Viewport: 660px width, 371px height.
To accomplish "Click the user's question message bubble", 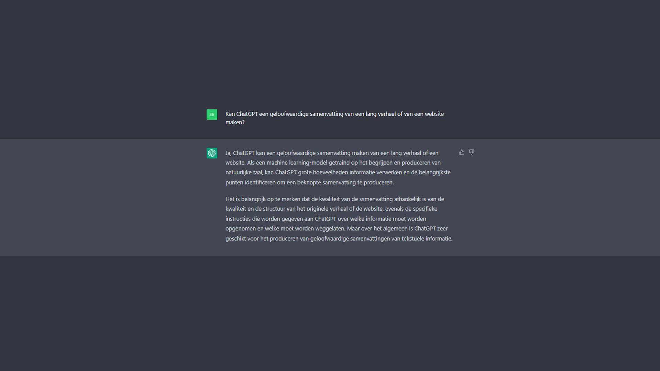I will (x=334, y=118).
